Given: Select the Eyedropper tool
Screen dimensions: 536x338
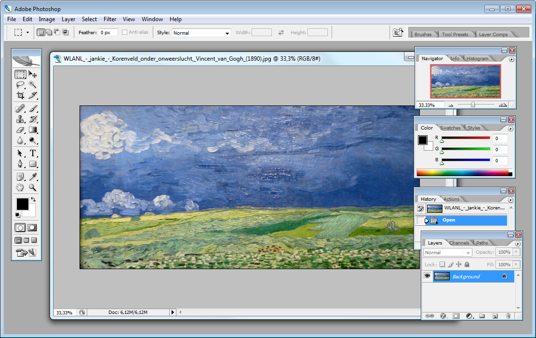Looking at the screenshot, I should tap(33, 177).
